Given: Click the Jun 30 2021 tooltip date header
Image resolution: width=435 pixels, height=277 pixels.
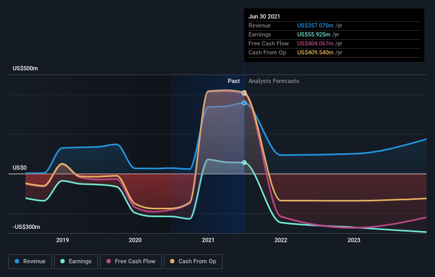Looking at the screenshot, I should click(264, 16).
